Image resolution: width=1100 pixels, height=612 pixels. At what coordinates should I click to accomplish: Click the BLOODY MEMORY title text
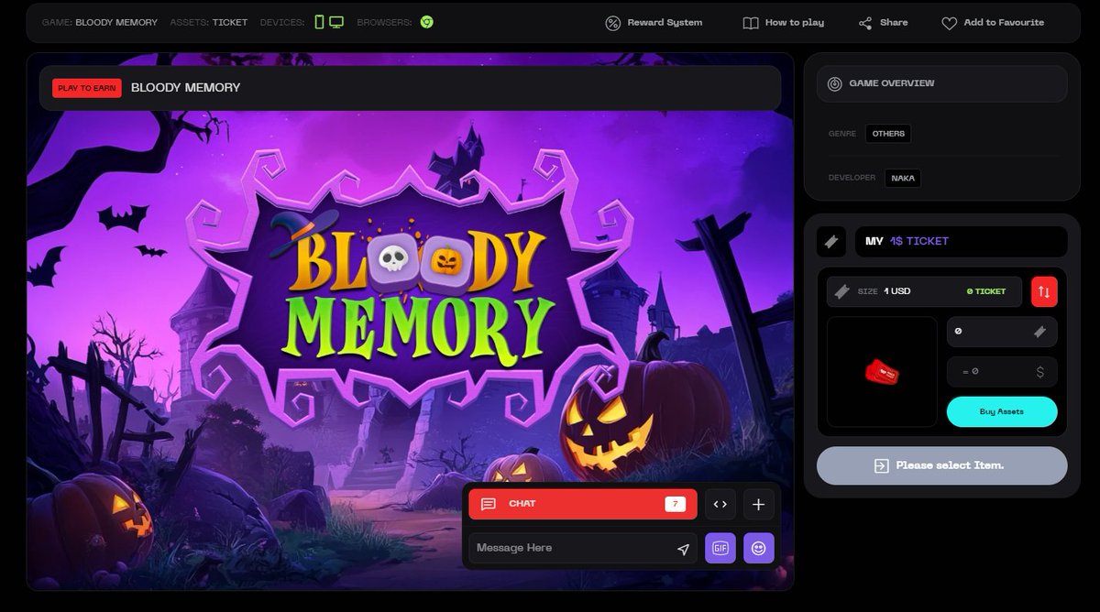tap(186, 88)
